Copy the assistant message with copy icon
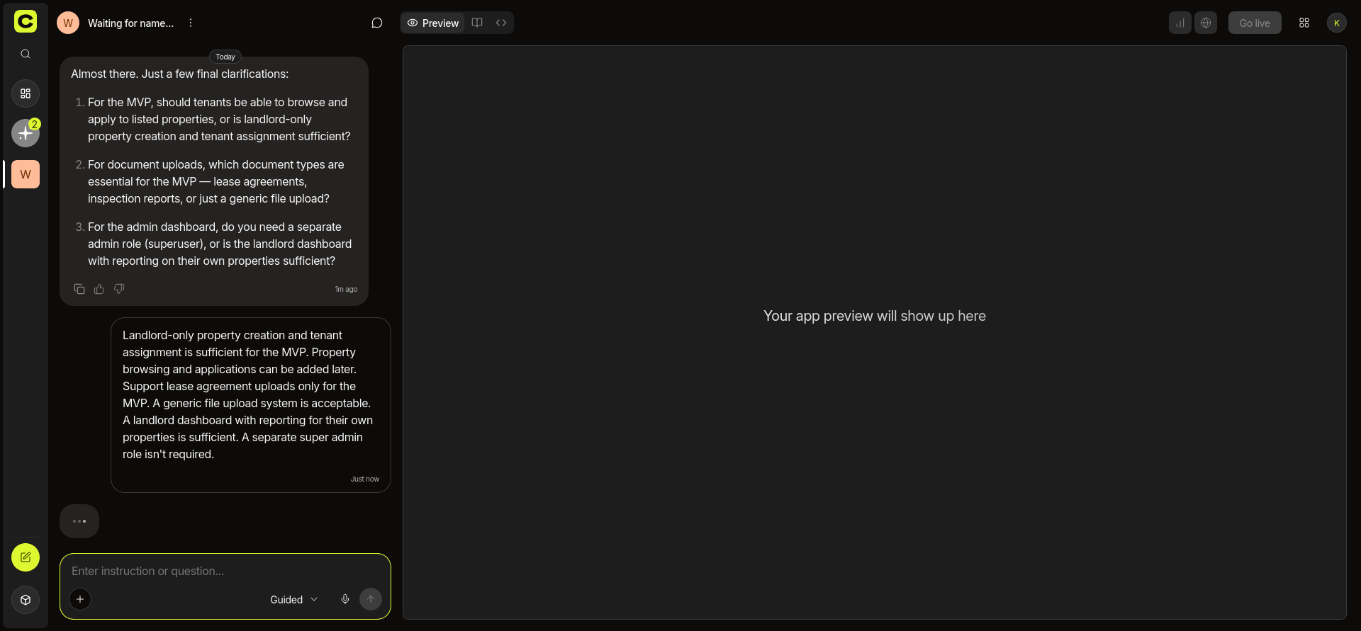Screen dimensions: 1361x631 pyautogui.click(x=79, y=289)
